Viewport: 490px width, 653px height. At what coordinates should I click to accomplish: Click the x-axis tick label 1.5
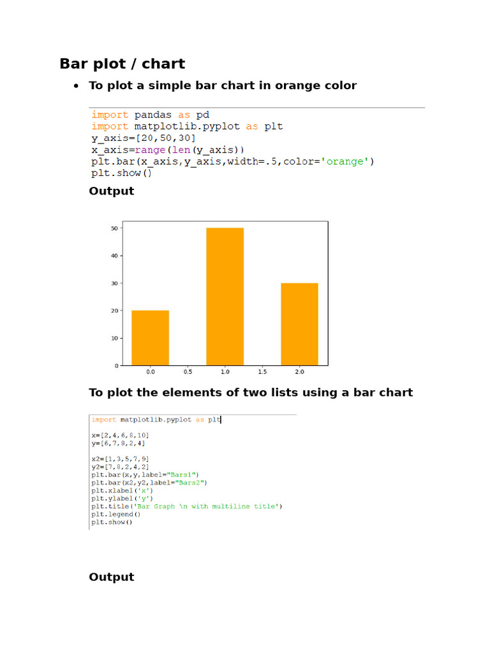pos(262,371)
